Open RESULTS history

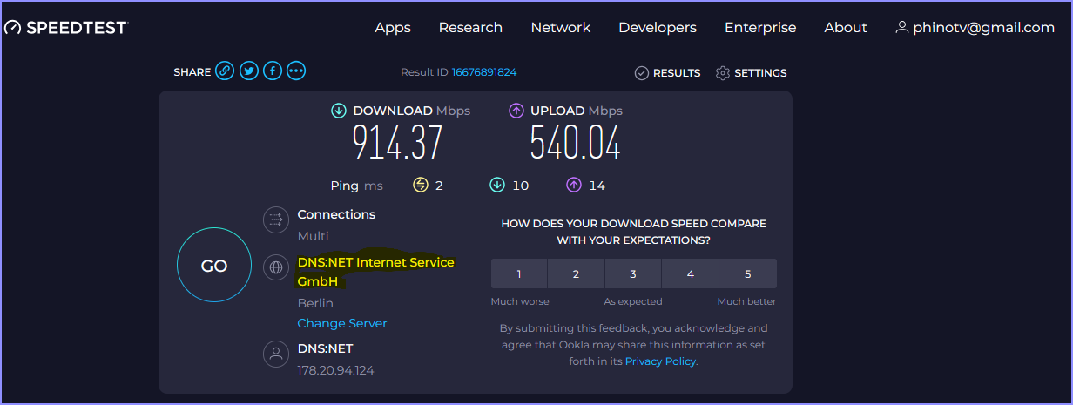point(668,73)
